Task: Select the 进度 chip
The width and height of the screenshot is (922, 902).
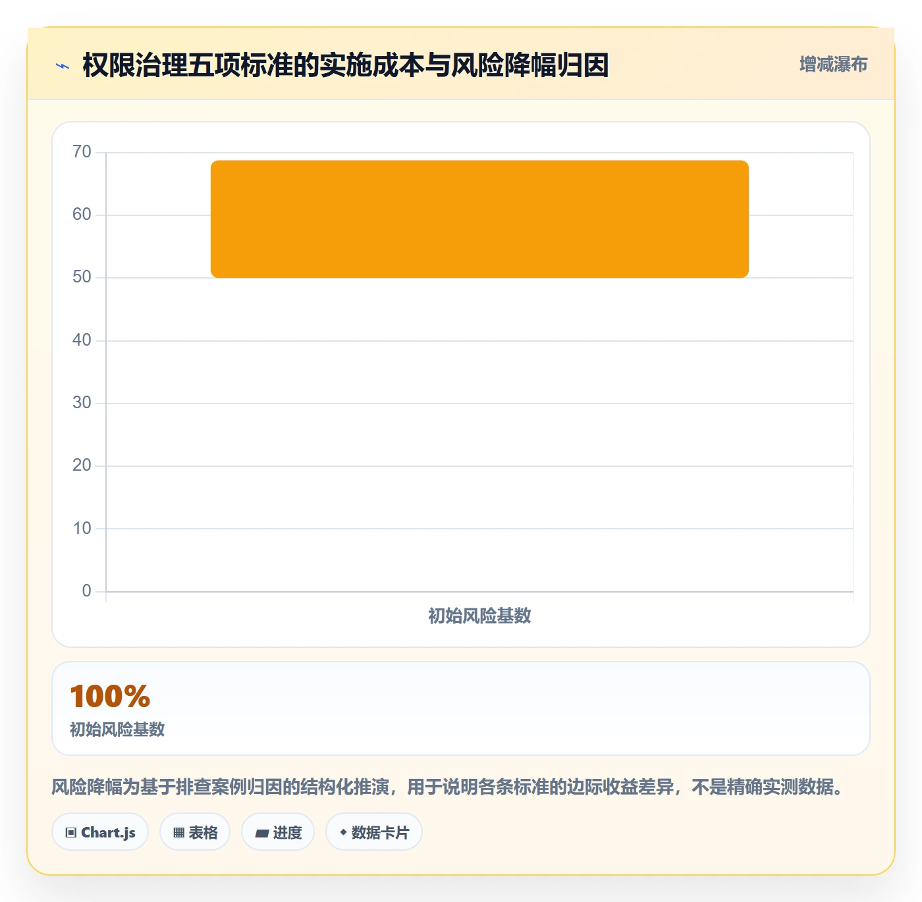Action: (x=278, y=832)
